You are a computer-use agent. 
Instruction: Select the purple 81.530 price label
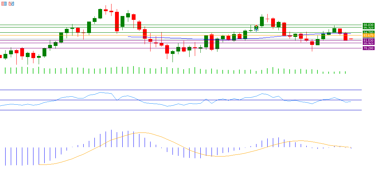(368, 41)
